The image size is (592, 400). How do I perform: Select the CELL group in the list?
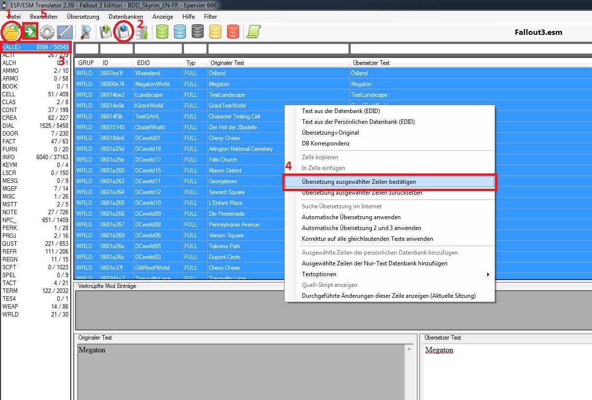tap(35, 94)
